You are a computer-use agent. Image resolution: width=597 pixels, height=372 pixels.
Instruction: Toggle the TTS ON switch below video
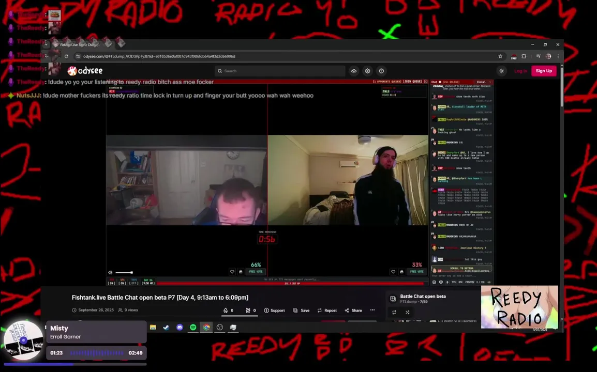point(112,282)
